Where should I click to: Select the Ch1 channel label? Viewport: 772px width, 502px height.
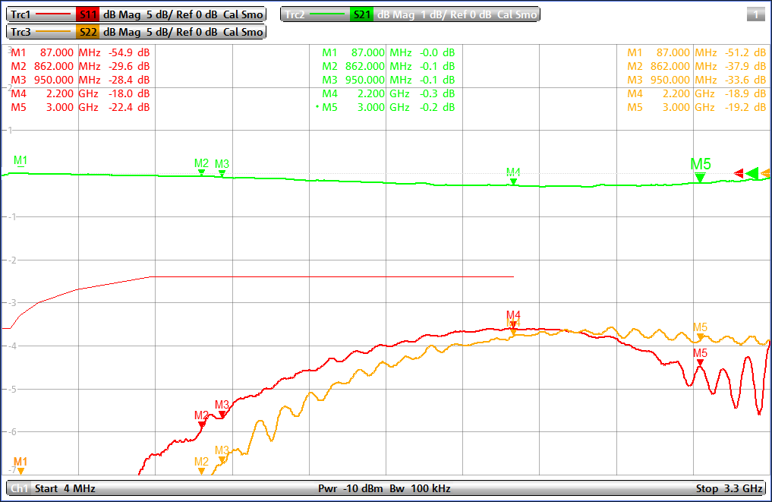[19, 488]
